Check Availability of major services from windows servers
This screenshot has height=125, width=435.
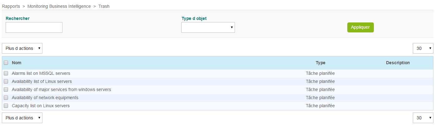pyautogui.click(x=6, y=90)
